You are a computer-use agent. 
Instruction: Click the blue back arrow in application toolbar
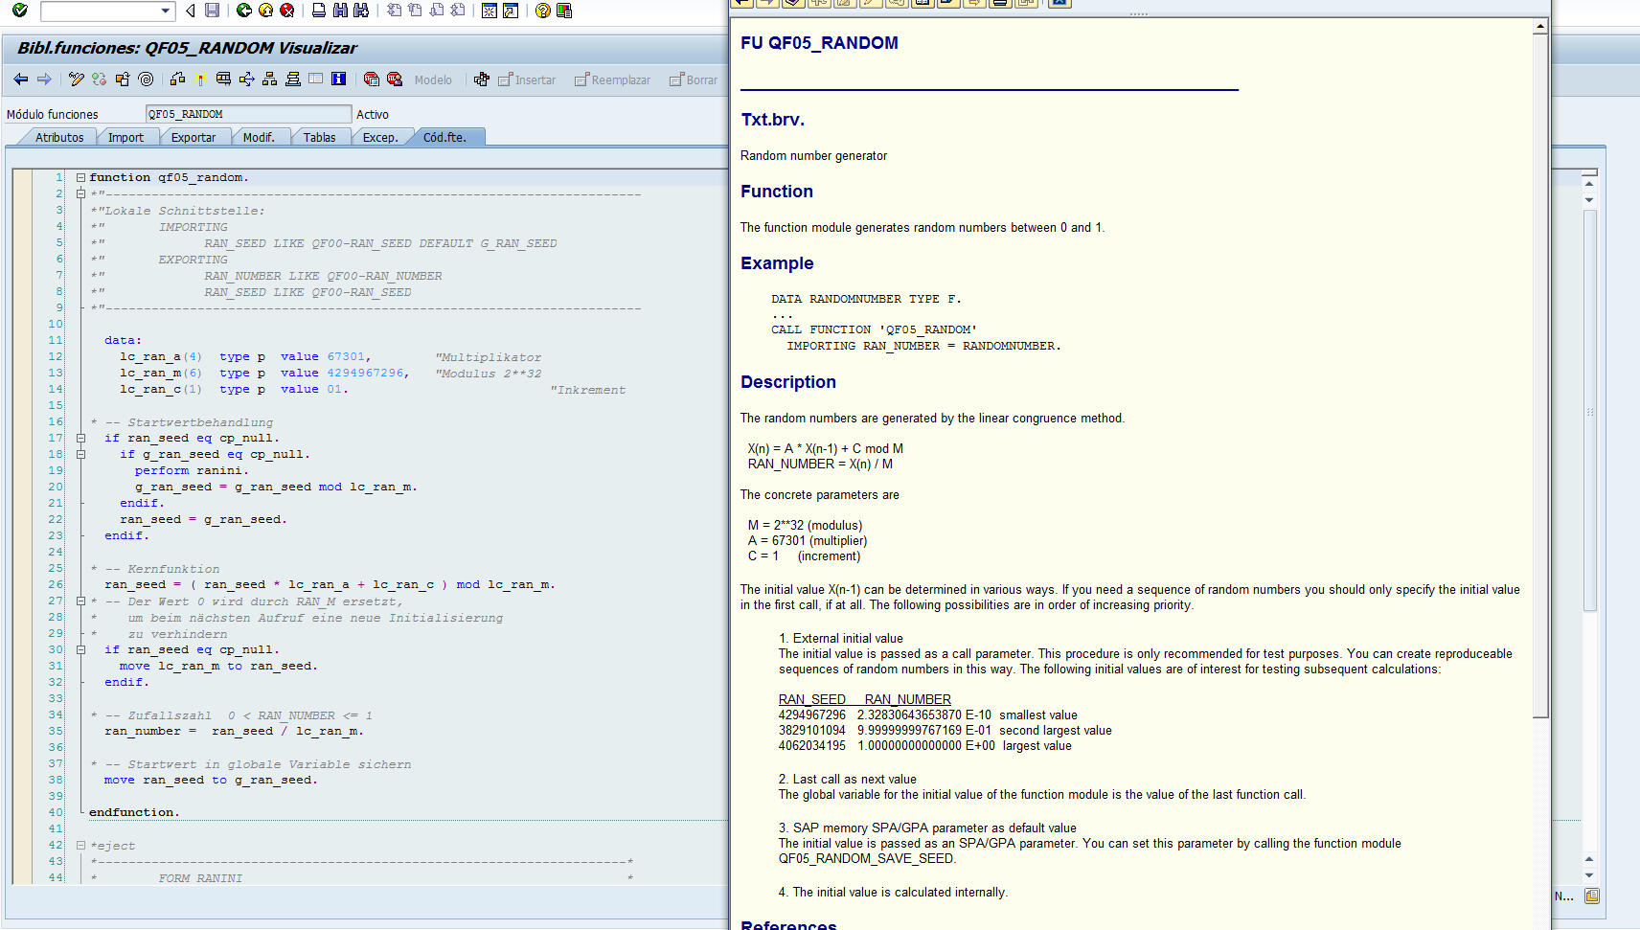tap(21, 79)
